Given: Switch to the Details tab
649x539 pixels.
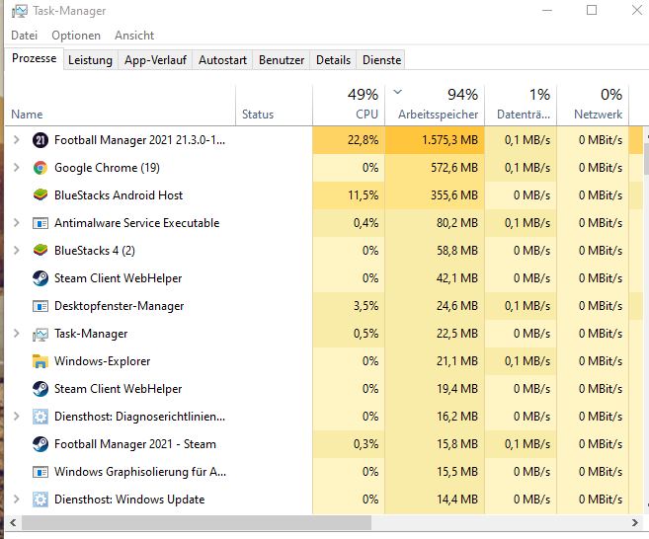Looking at the screenshot, I should (333, 60).
